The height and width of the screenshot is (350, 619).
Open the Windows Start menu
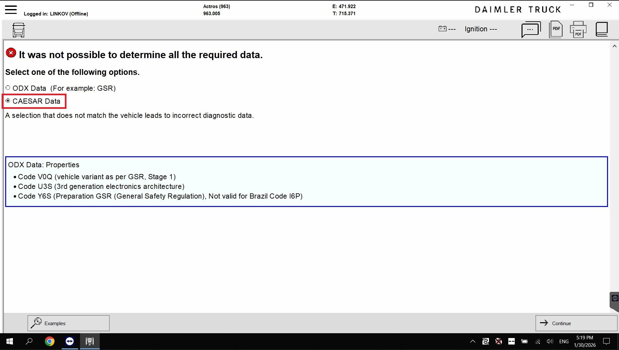tap(10, 341)
